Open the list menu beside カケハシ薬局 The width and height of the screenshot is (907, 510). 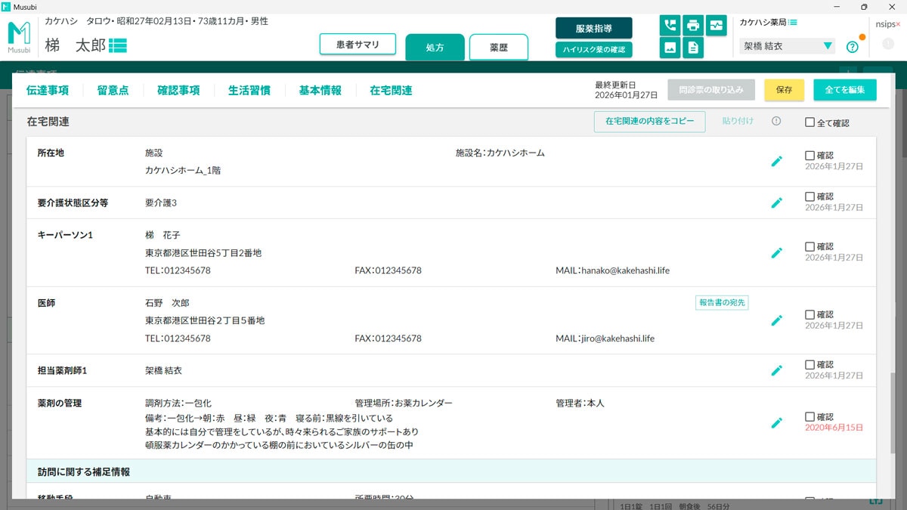(793, 22)
